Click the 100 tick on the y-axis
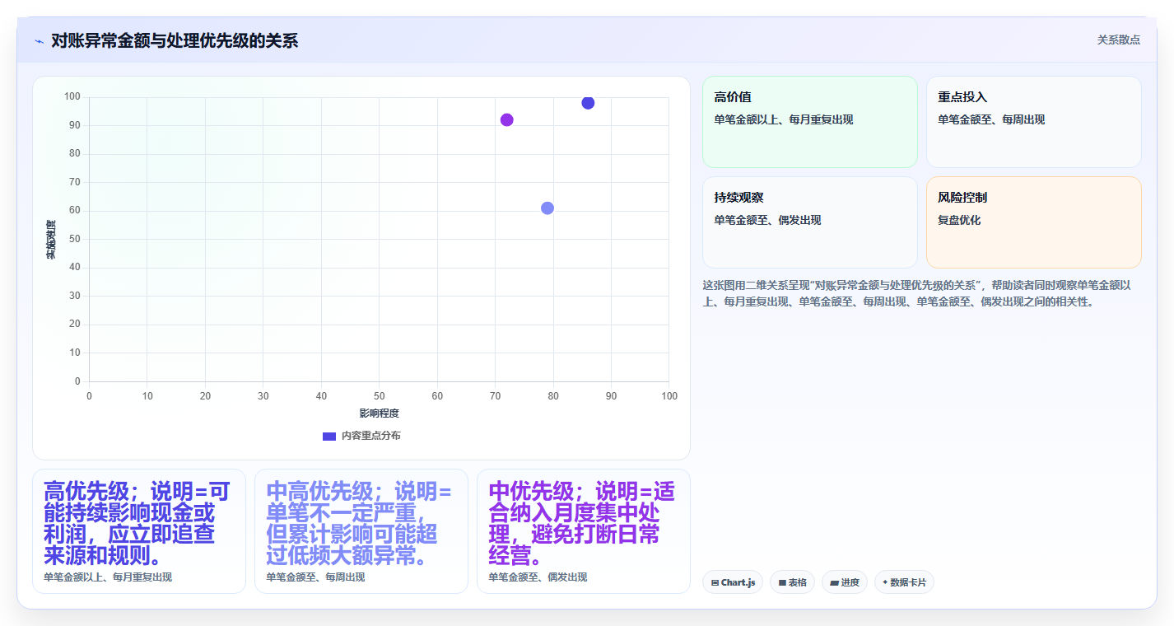 point(72,97)
